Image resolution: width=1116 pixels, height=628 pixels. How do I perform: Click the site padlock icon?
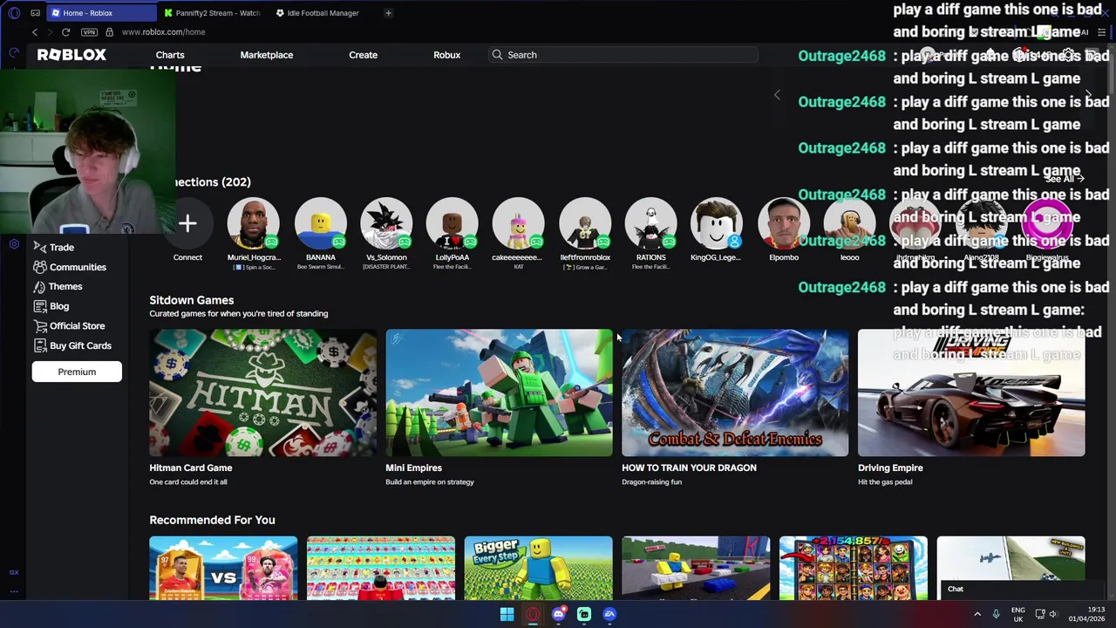pyautogui.click(x=109, y=32)
